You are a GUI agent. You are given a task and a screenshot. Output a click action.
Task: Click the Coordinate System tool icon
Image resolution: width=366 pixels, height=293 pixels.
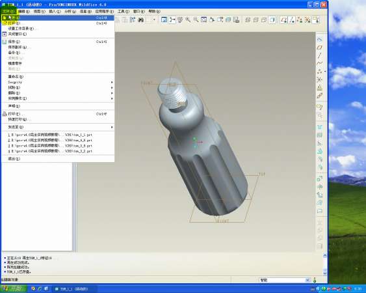(320, 79)
